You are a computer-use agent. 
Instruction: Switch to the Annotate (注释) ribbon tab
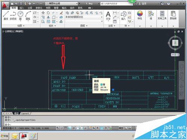click(30, 8)
